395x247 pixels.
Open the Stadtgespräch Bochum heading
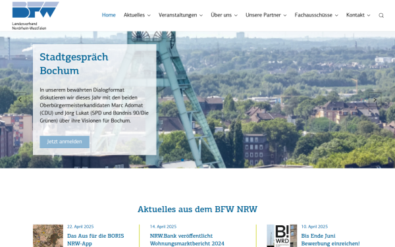[74, 64]
